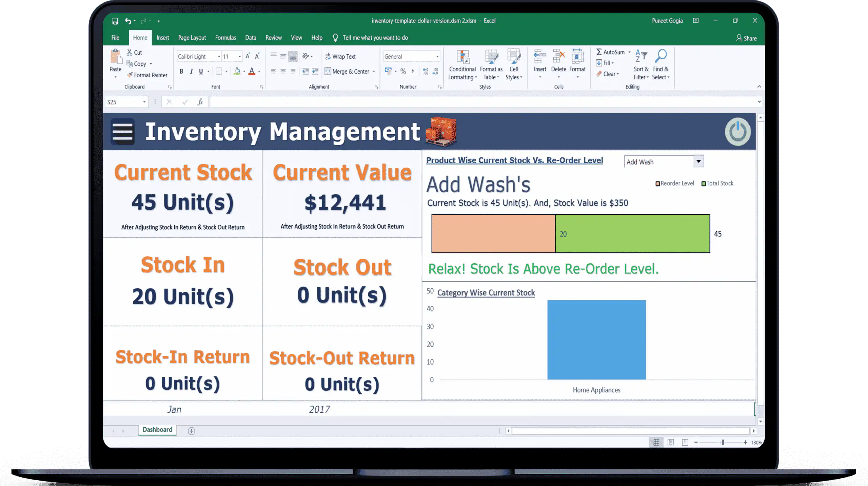
Task: Click the power button on the dashboard
Action: 738,132
